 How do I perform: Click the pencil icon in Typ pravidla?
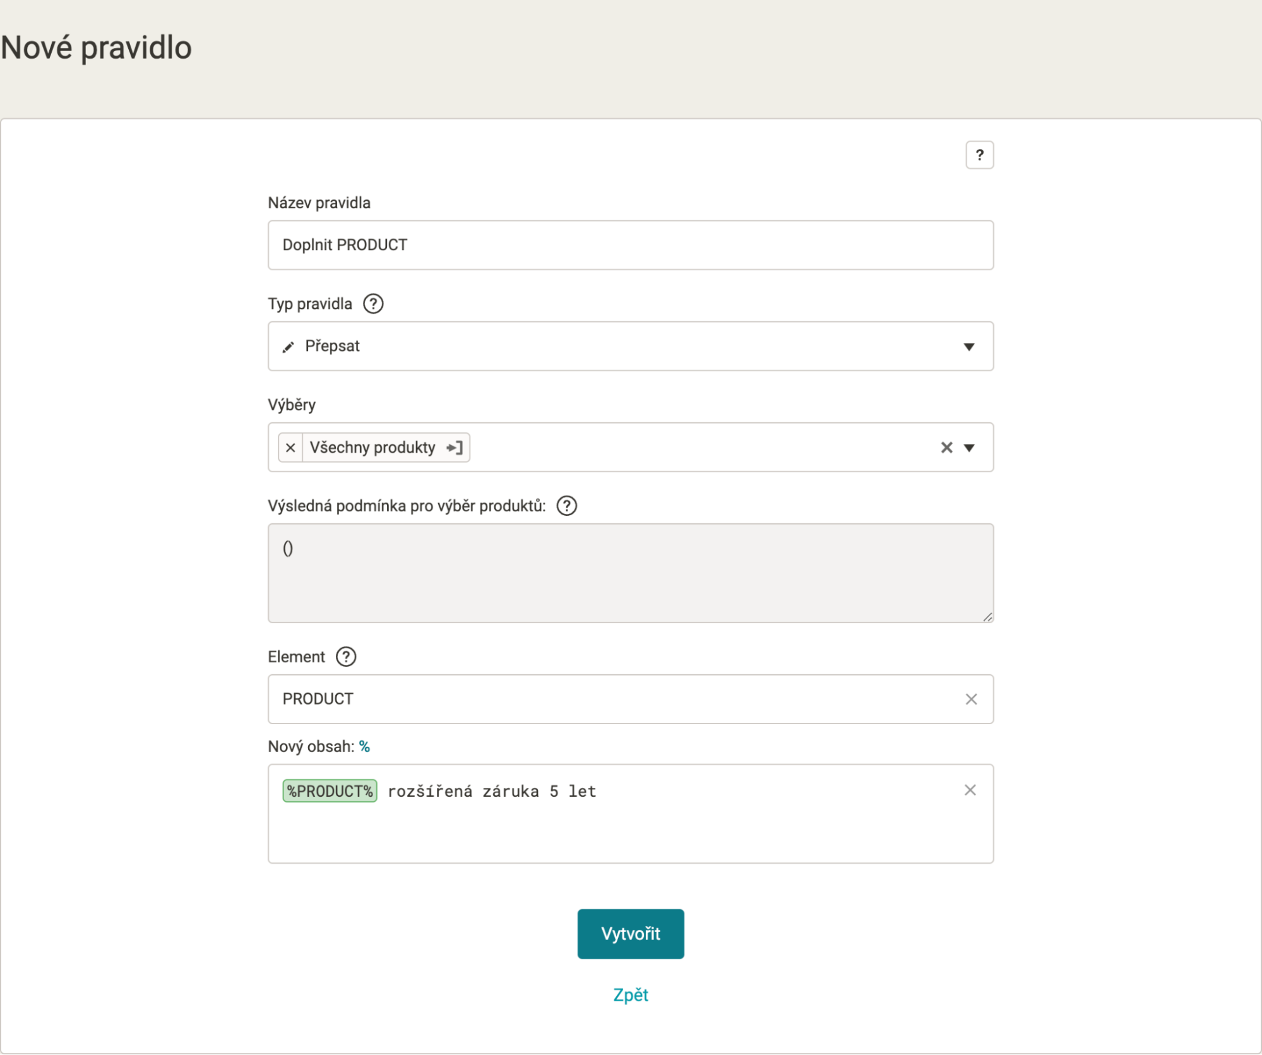click(289, 347)
